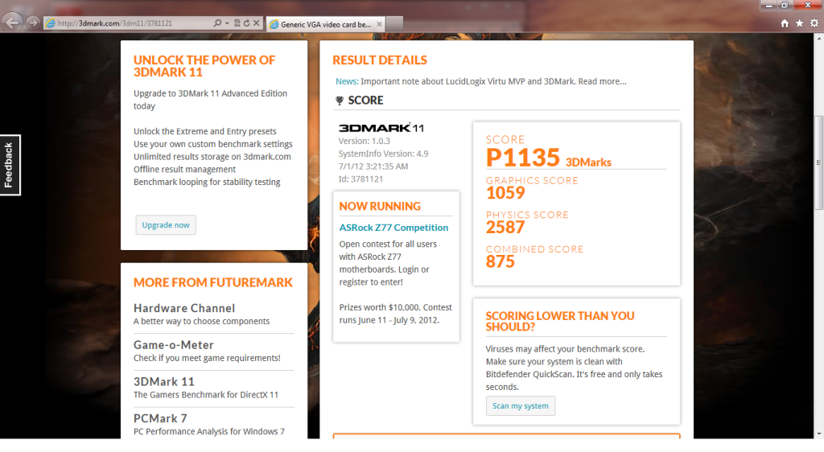
Task: Click Scan my system button
Action: pyautogui.click(x=521, y=406)
